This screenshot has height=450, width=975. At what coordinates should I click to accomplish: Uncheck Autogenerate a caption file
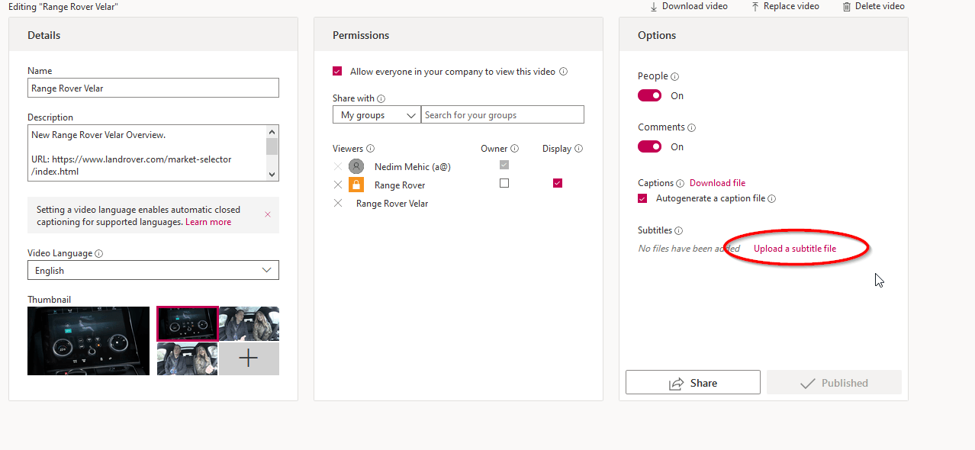click(643, 199)
